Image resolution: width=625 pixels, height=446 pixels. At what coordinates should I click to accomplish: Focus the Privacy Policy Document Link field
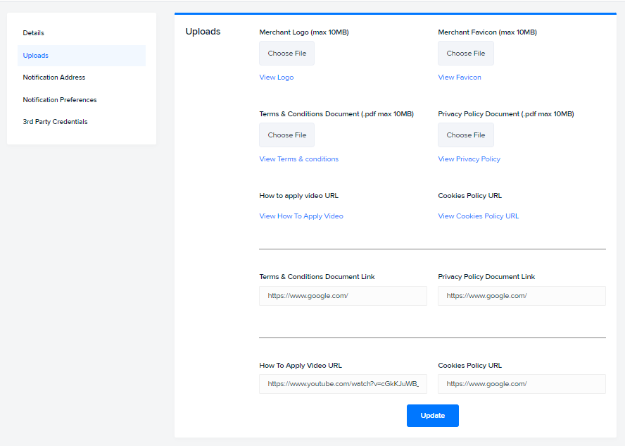[x=522, y=296]
